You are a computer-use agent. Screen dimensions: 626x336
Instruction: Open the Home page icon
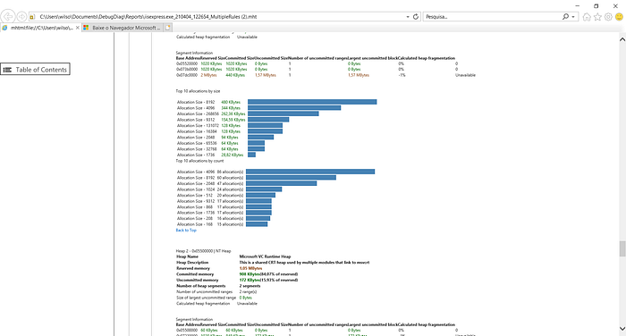587,17
